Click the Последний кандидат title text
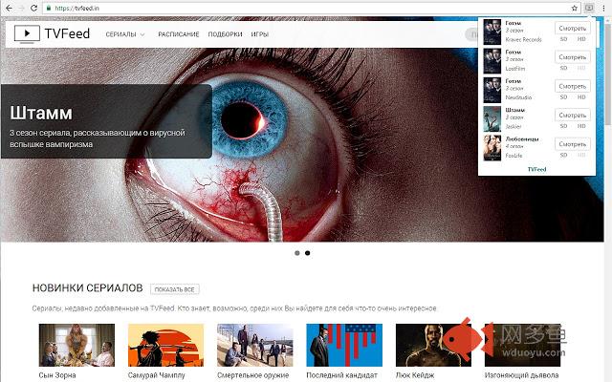612x382 pixels. click(342, 375)
